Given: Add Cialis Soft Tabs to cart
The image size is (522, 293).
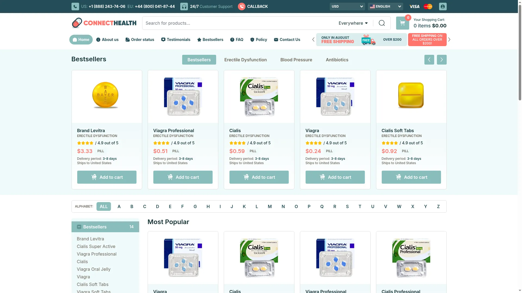Looking at the screenshot, I should [411, 177].
